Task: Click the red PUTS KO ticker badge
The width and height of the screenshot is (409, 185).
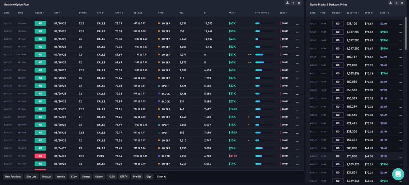Action: [40, 156]
